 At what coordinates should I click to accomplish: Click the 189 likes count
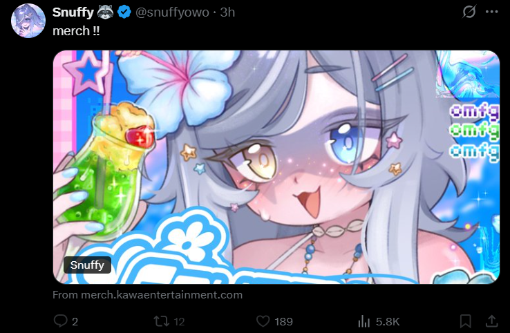pyautogui.click(x=283, y=322)
